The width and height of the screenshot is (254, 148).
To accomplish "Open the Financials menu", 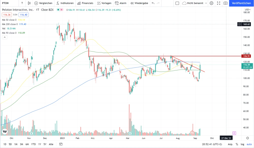I will 85,3.
